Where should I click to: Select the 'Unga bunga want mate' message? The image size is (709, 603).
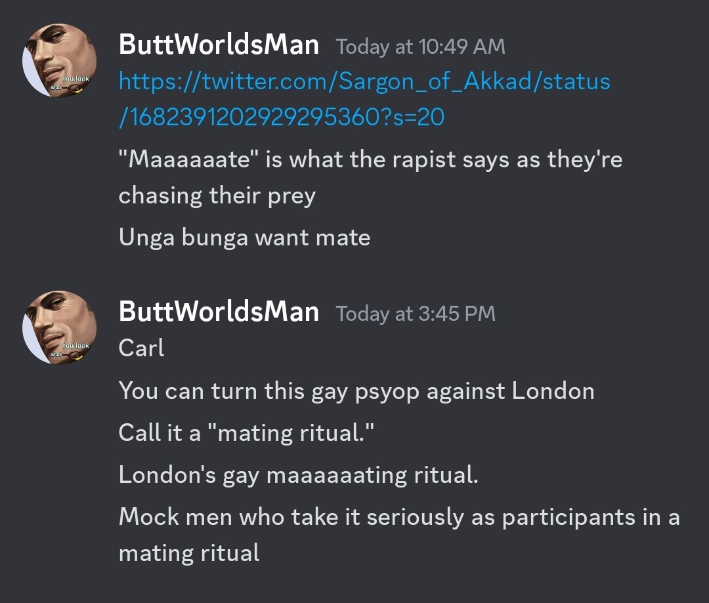245,238
